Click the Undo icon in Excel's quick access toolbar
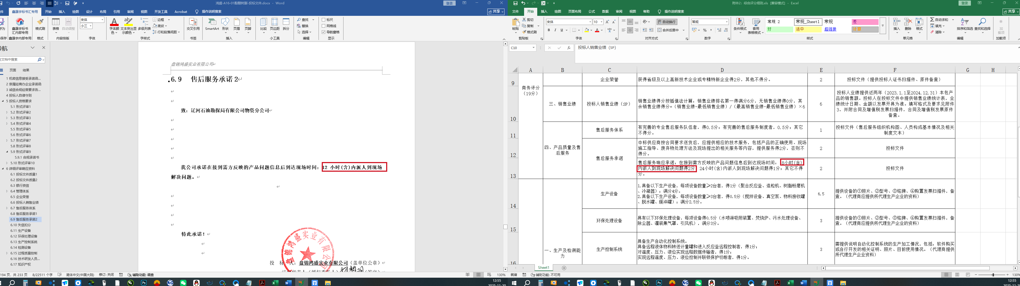Viewport: 1020px width, 286px height. [x=524, y=3]
